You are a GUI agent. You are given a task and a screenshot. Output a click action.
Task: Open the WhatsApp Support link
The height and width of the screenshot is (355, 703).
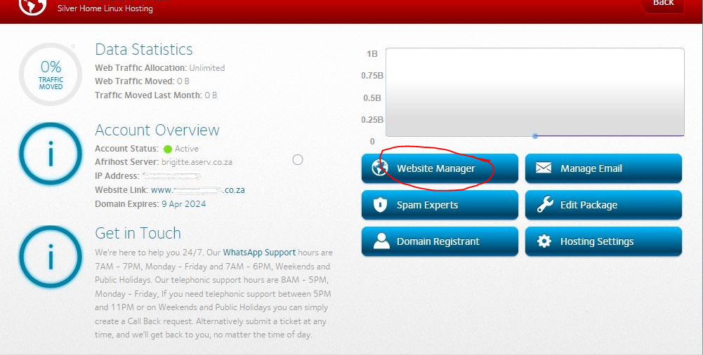259,253
